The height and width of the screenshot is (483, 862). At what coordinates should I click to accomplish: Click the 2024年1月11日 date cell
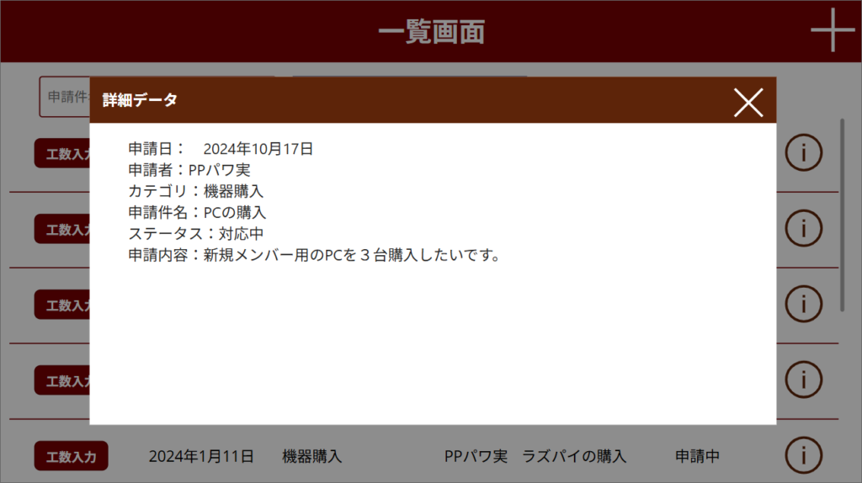[201, 456]
